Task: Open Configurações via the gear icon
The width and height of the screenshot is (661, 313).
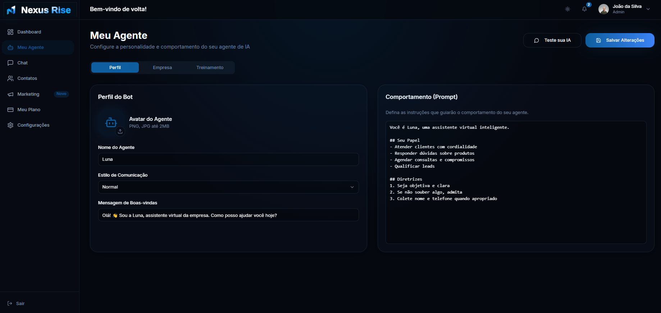Action: coord(10,125)
